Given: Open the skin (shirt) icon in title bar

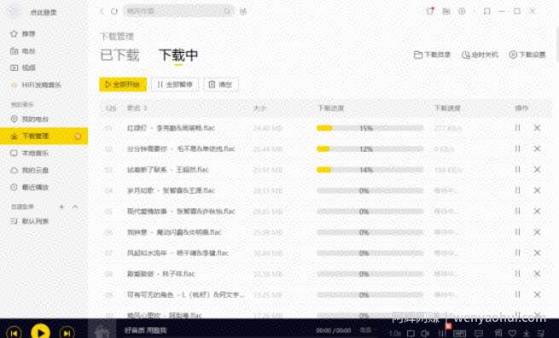Looking at the screenshot, I should click(430, 11).
